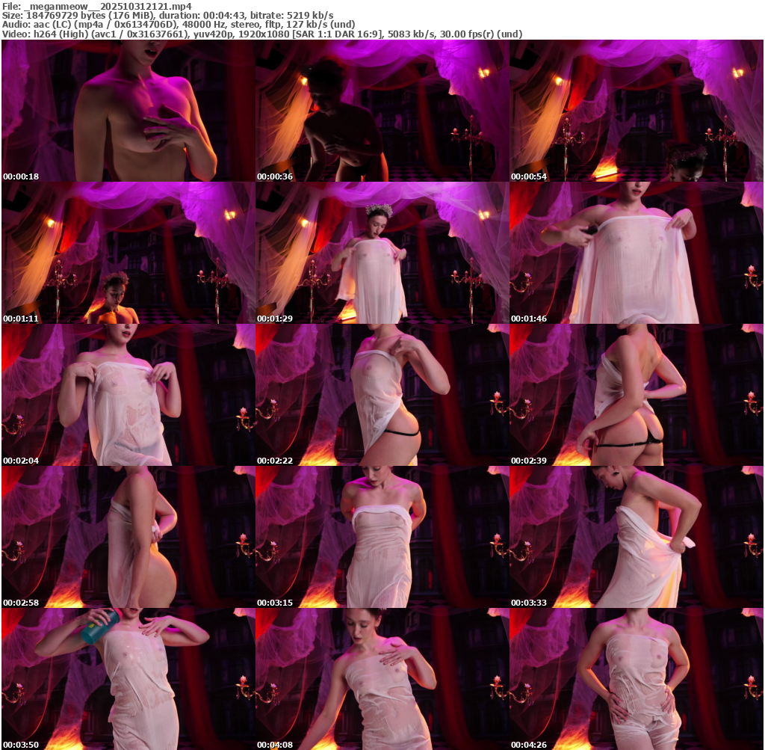
Task: Select the frame marked 00:03:33
Action: click(x=636, y=537)
